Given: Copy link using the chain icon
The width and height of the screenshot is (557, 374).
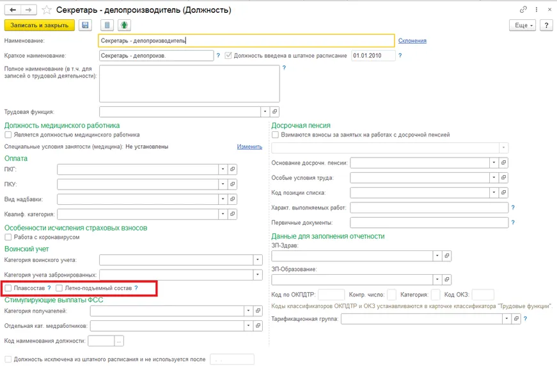Looking at the screenshot, I should point(524,10).
